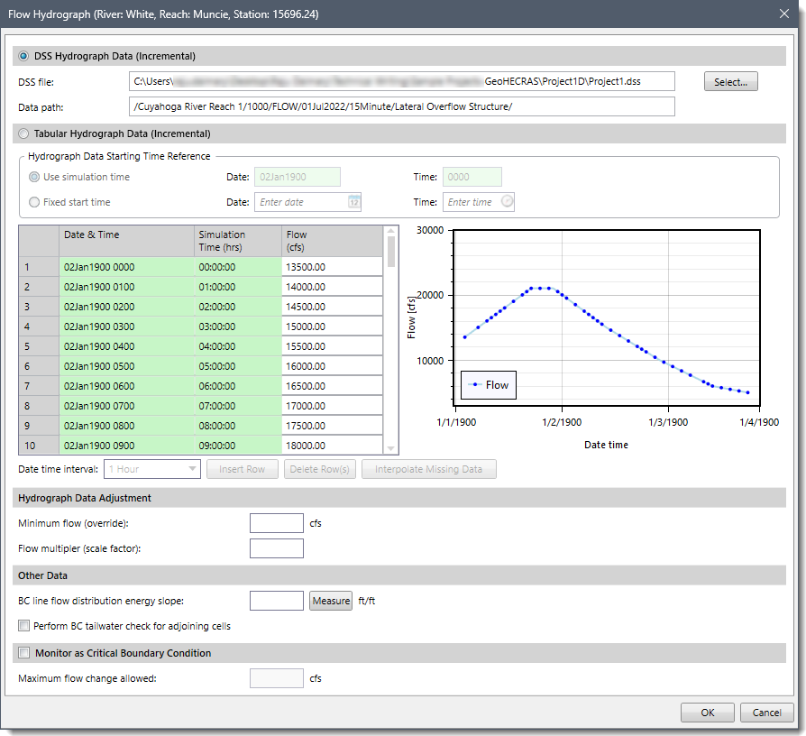Close the Flow Hydrograph dialog
This screenshot has width=806, height=736.
pyautogui.click(x=783, y=14)
